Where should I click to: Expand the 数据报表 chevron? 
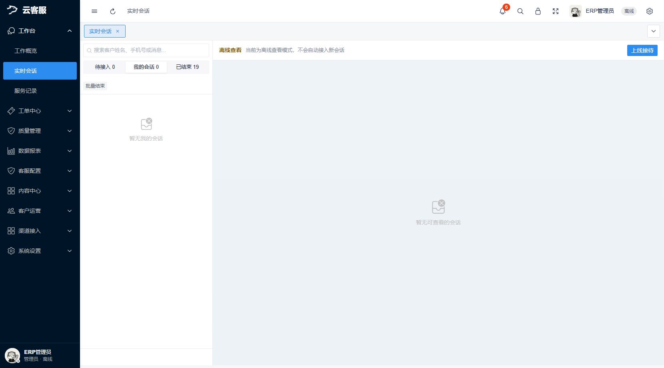(x=70, y=151)
